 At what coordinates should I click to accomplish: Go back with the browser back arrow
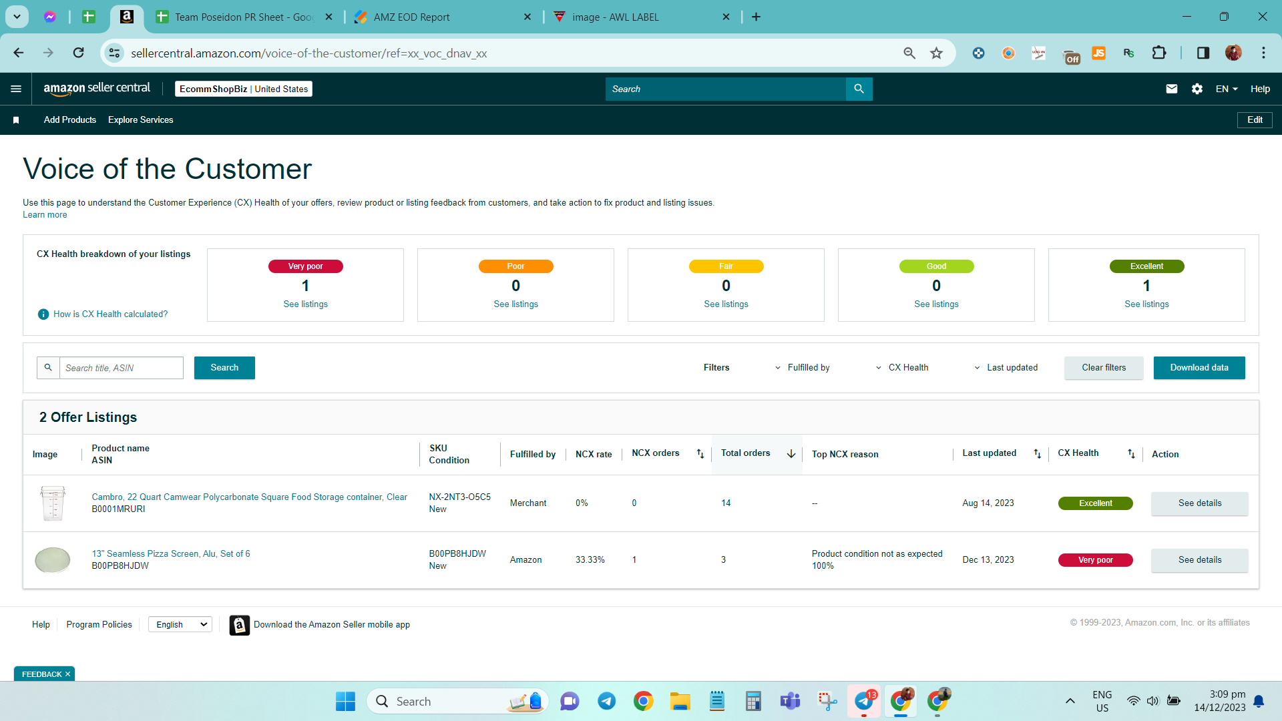19,53
